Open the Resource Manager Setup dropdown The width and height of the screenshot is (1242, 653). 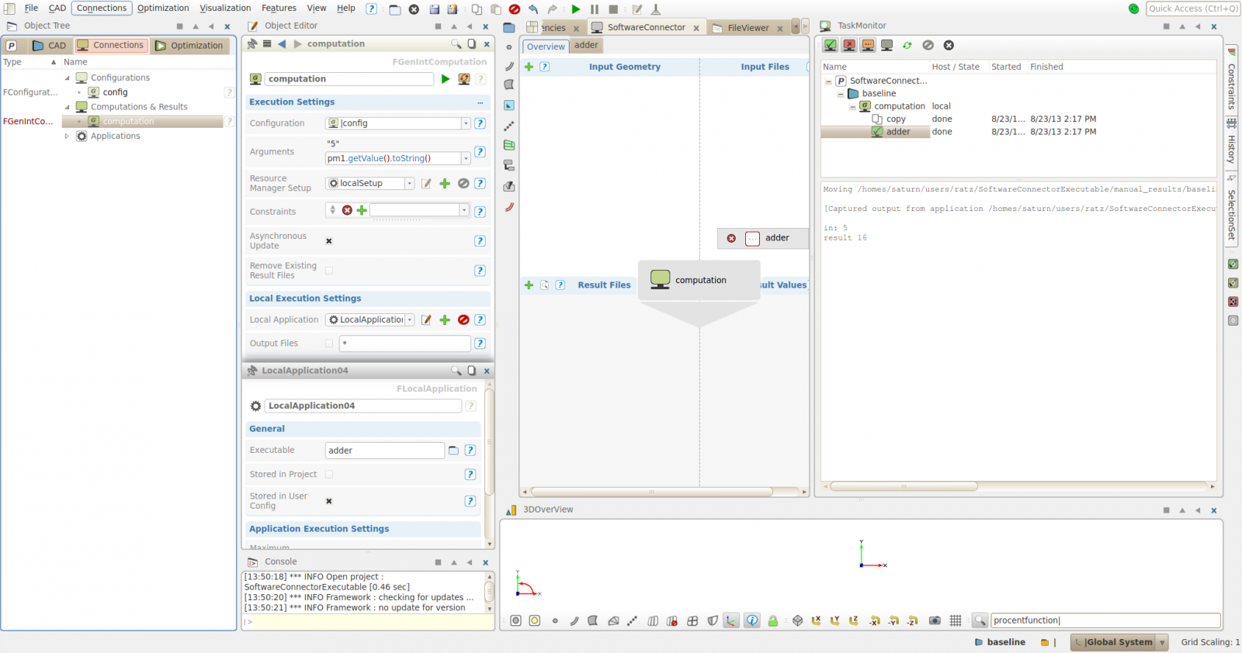click(410, 184)
